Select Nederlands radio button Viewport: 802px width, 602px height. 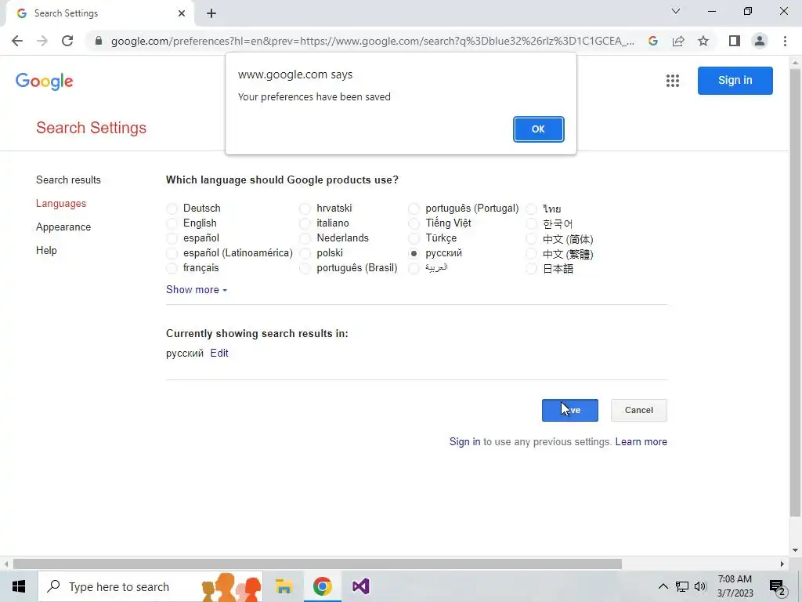[305, 238]
